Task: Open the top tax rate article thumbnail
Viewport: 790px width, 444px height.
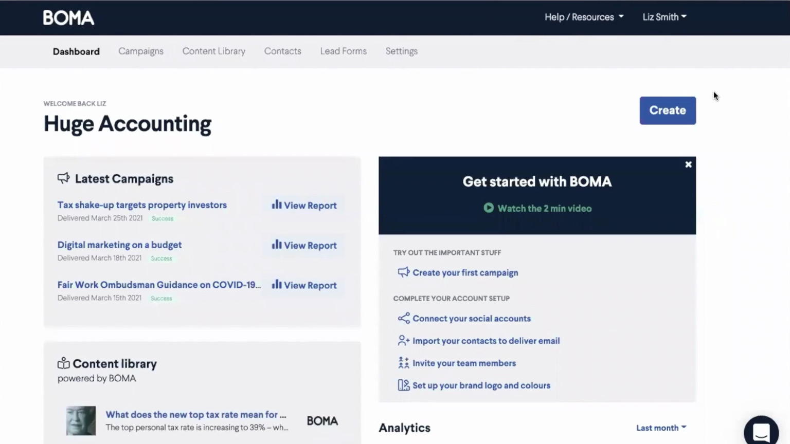Action: (x=81, y=420)
